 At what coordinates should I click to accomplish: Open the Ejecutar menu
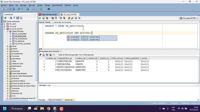pos(32,5)
